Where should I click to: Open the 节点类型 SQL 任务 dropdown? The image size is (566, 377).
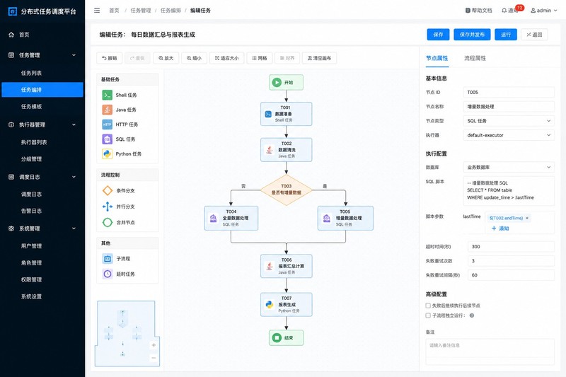click(x=508, y=121)
